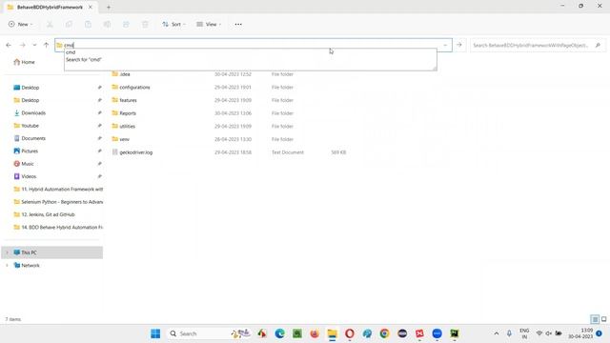Click the Cut scissors icon
Image resolution: width=610 pixels, height=343 pixels.
click(x=50, y=24)
